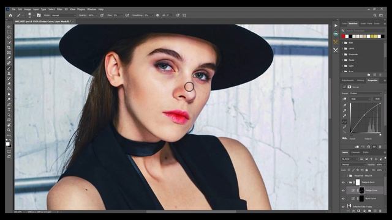Click clip to layer icon in Properties
Image resolution: width=392 pixels, height=220 pixels.
[356, 147]
